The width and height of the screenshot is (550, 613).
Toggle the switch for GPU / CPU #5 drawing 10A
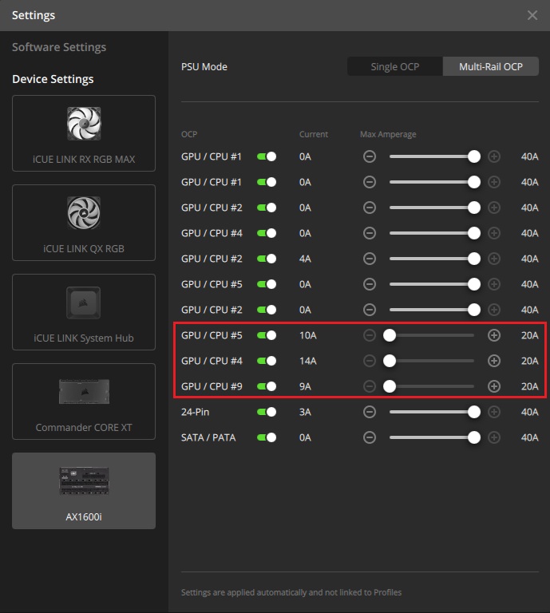[x=267, y=335]
